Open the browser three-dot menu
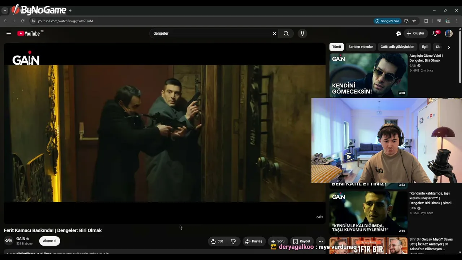The width and height of the screenshot is (462, 260). pos(457,21)
